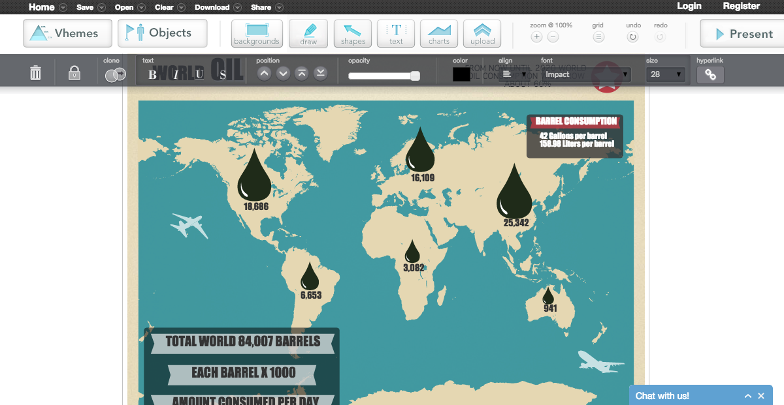Select the 3,082 oil drop over Africa
The width and height of the screenshot is (784, 405).
[x=412, y=252]
